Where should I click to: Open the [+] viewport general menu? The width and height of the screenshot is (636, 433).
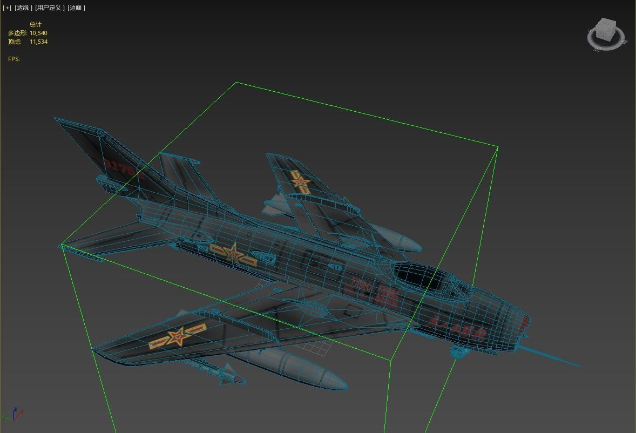7,8
